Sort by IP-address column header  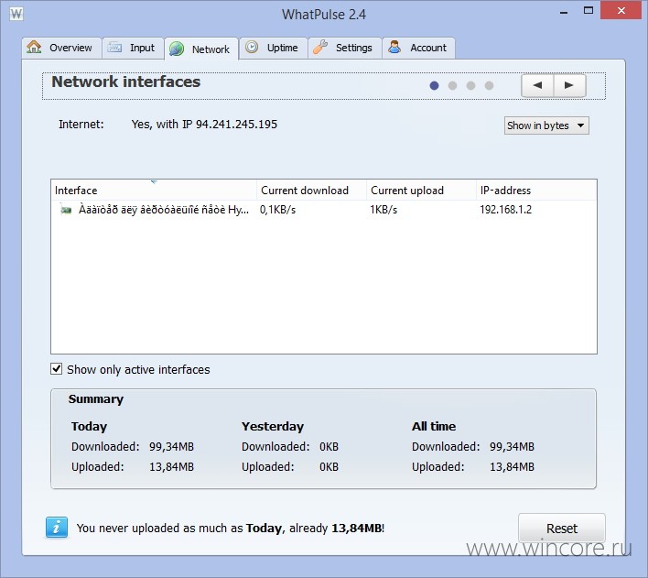(x=536, y=191)
